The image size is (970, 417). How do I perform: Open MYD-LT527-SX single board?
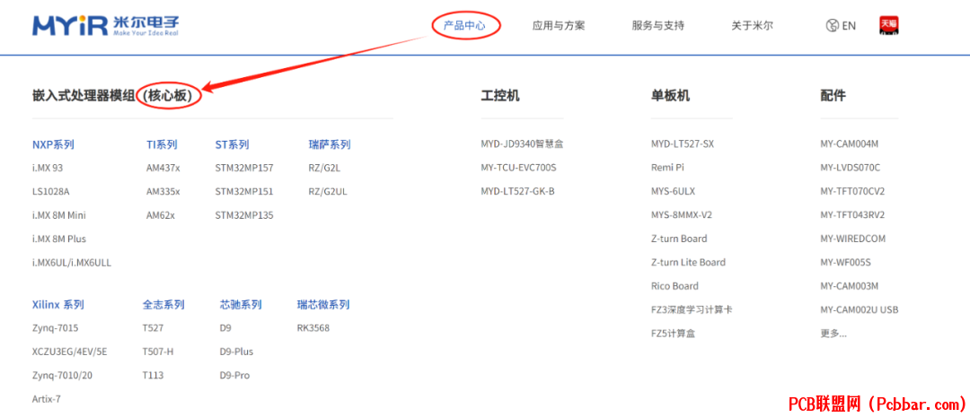[683, 144]
